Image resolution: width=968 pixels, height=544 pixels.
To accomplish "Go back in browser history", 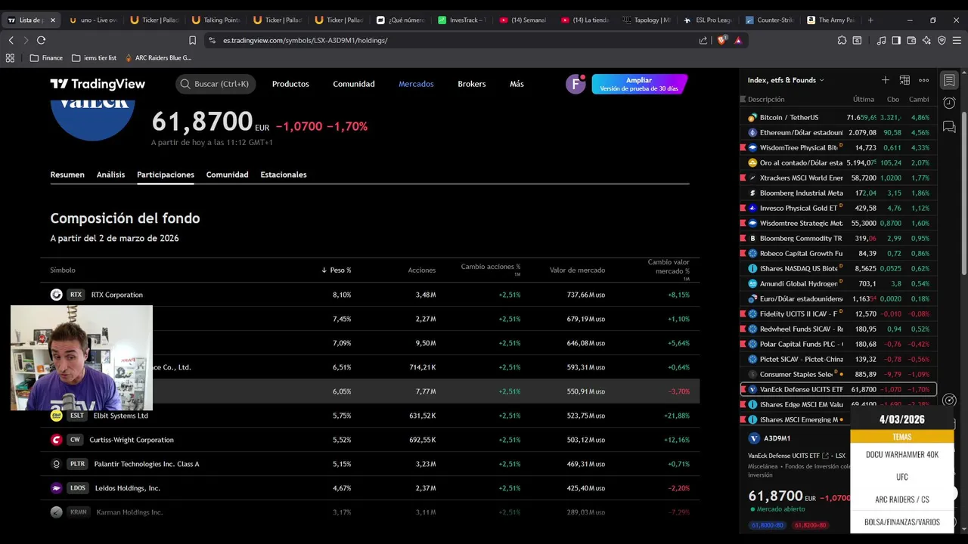I will click(11, 40).
